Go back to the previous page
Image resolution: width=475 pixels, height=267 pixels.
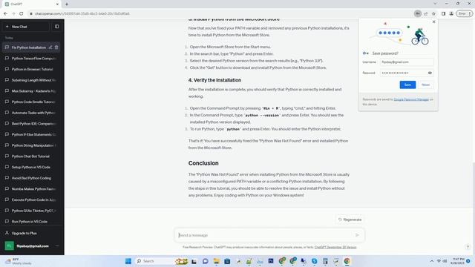tap(5, 13)
